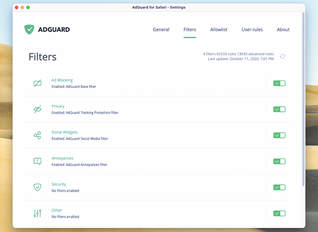The image size is (318, 232).
Task: Click 'Enabled: AdGuard Annoyances filter' text
Action: [79, 165]
